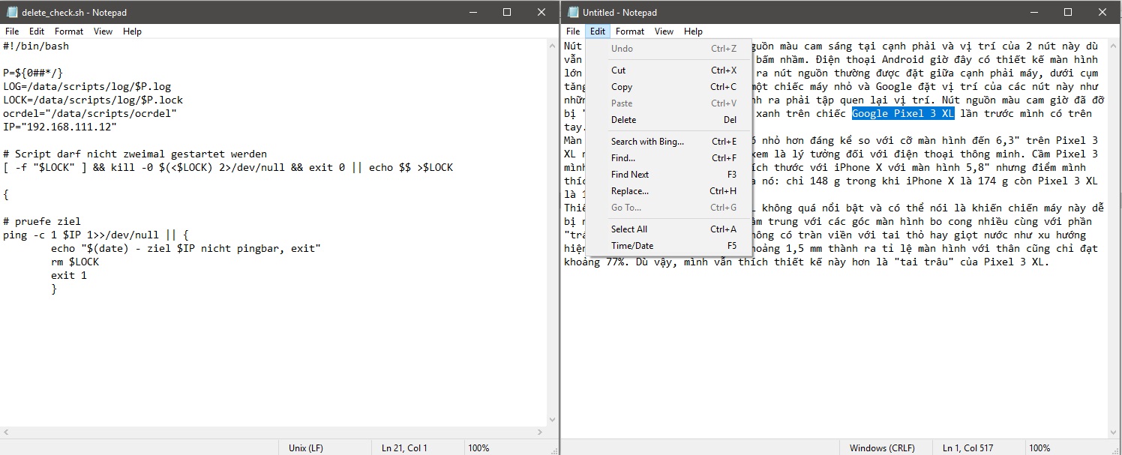Click scroll-up arrow in delete_check.sh window
Viewport: 1122px width, 455px height.
point(553,46)
